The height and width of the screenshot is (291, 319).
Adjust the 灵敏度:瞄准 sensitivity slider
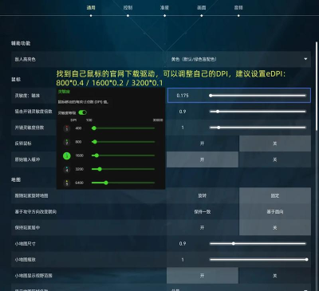258,96
